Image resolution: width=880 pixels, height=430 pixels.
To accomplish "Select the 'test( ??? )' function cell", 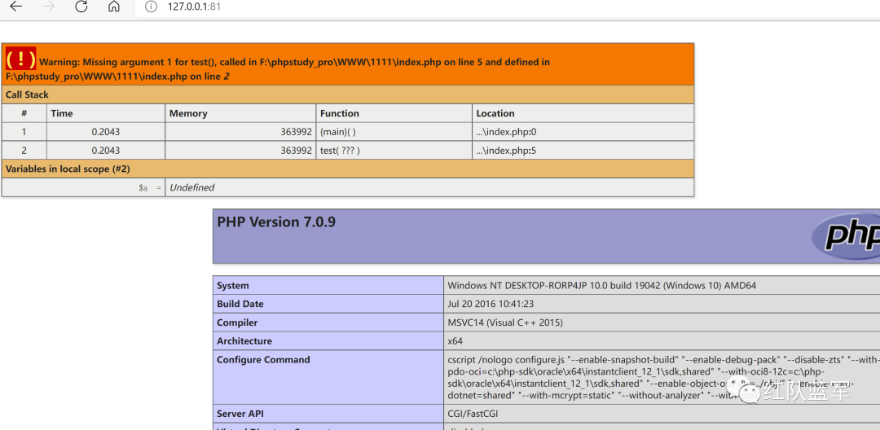I will 394,150.
